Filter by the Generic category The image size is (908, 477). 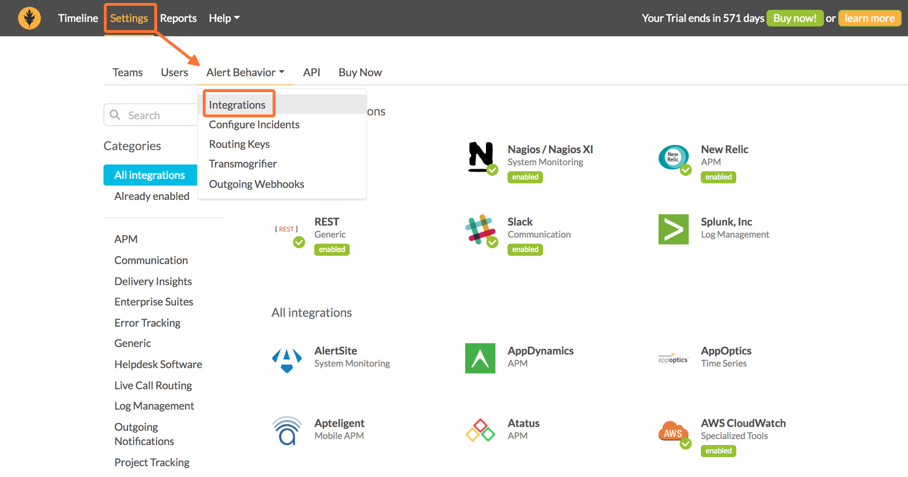133,343
